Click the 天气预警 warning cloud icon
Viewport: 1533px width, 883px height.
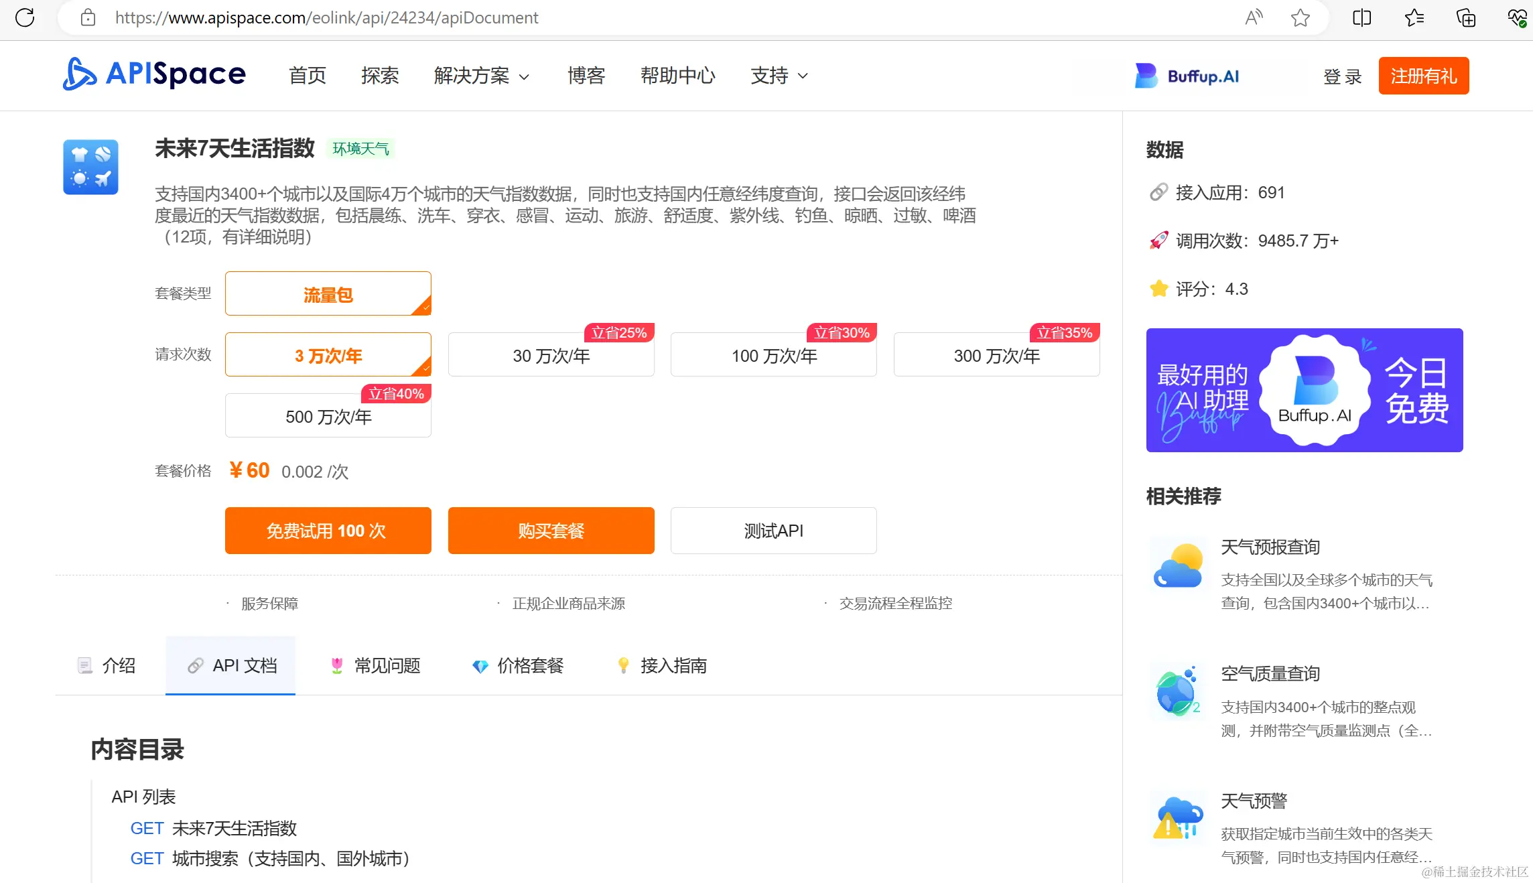click(1177, 818)
